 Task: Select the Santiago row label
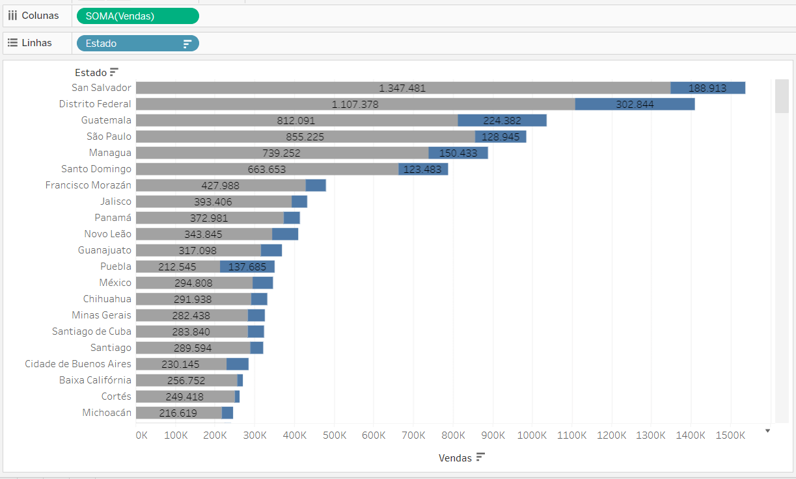[x=111, y=348]
